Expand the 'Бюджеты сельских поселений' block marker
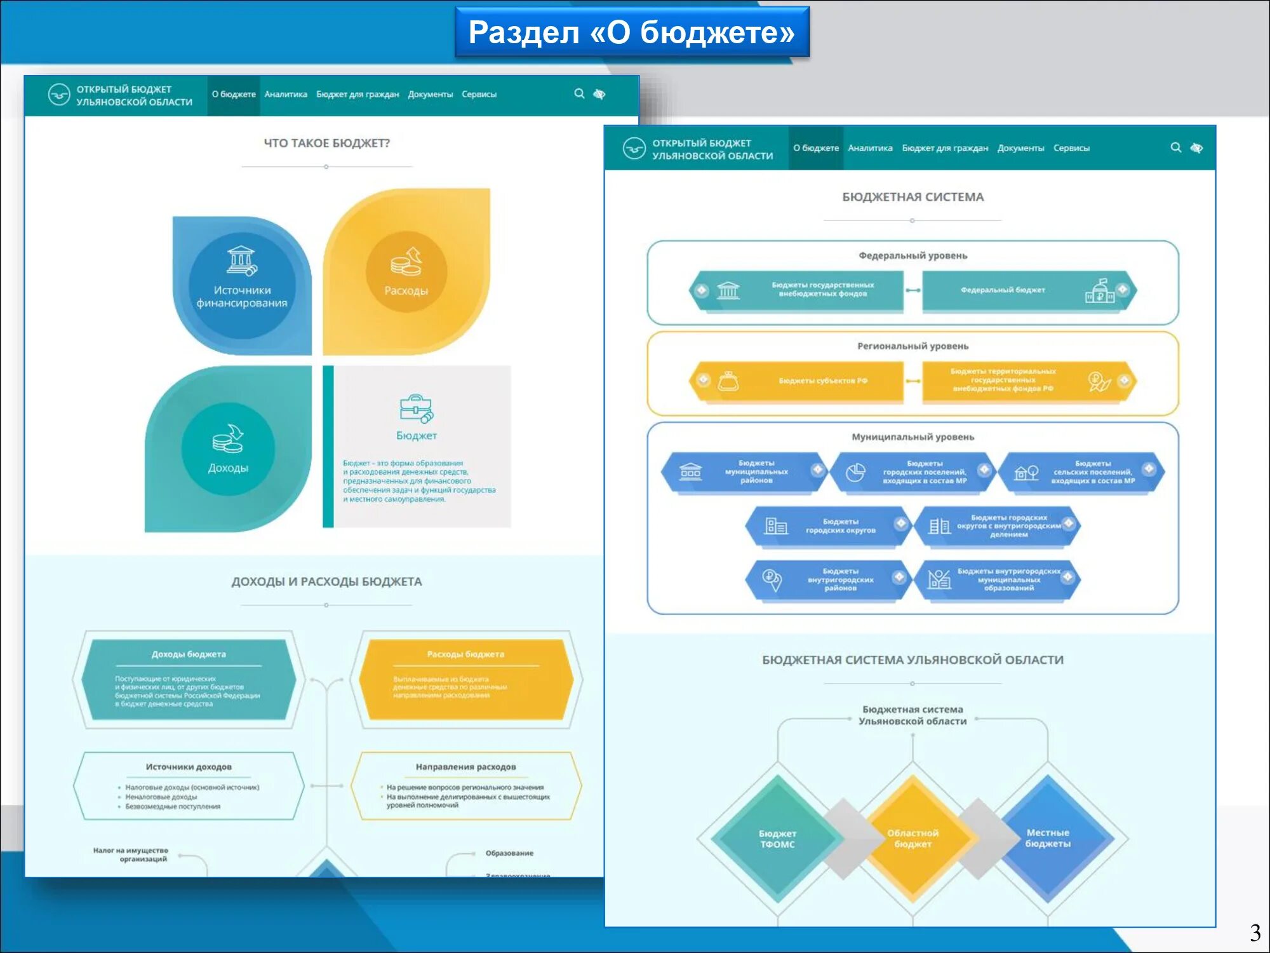The width and height of the screenshot is (1270, 953). pyautogui.click(x=1149, y=469)
